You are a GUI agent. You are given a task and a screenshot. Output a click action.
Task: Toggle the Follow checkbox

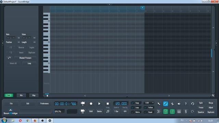pos(145,108)
